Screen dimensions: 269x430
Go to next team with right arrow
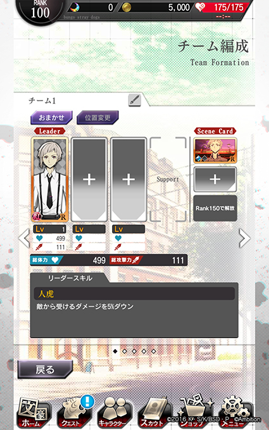click(244, 238)
